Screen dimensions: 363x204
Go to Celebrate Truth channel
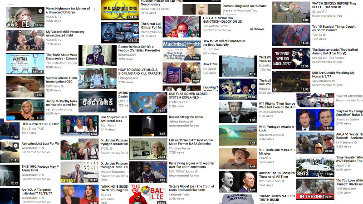pos(179,194)
